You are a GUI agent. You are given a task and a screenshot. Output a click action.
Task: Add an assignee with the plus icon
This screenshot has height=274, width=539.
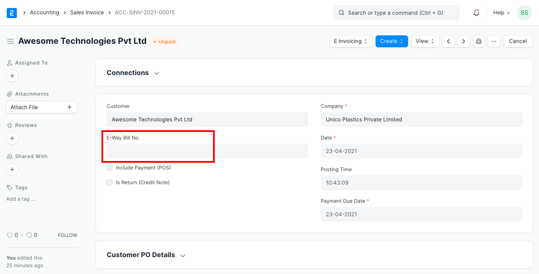pyautogui.click(x=12, y=76)
